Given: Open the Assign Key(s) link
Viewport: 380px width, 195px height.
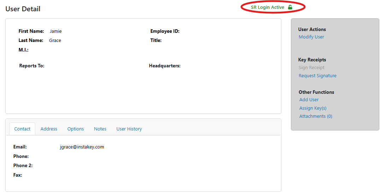Looking at the screenshot, I should pos(313,108).
